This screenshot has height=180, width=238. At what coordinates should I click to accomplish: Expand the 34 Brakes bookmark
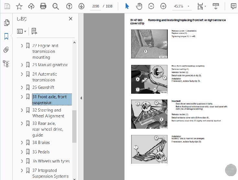click(22, 143)
